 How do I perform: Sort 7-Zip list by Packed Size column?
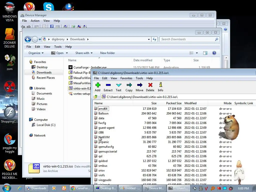pyautogui.click(x=170, y=103)
